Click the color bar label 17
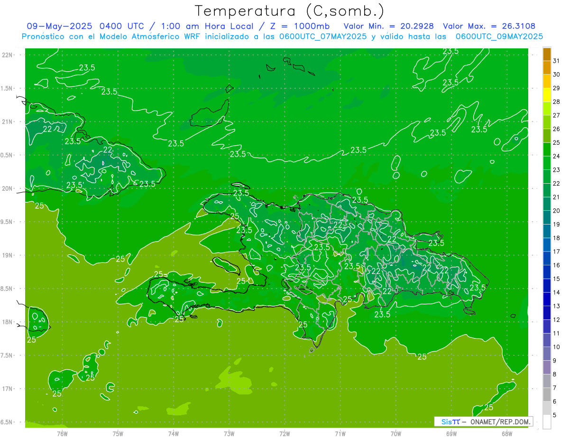Viewport: 569px width, 440px height. (x=557, y=252)
